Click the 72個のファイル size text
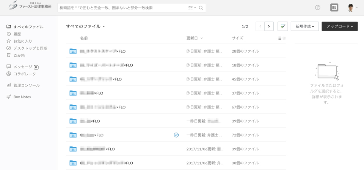Viewport: 364px width, 170px height. pos(245,135)
